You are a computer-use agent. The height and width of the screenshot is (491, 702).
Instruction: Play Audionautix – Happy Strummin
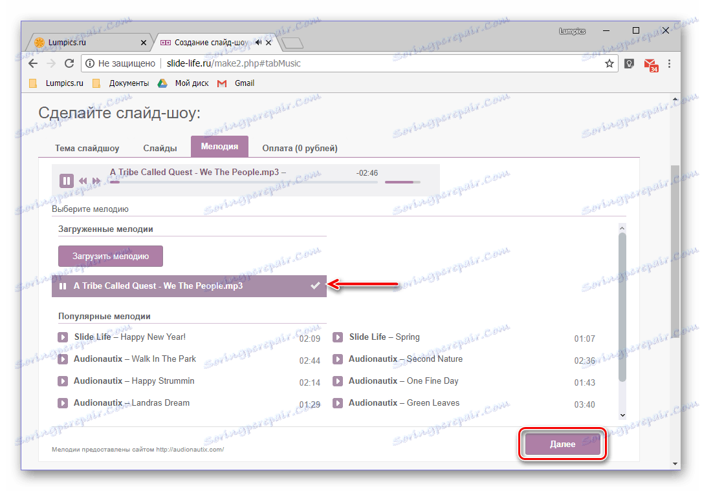[63, 381]
